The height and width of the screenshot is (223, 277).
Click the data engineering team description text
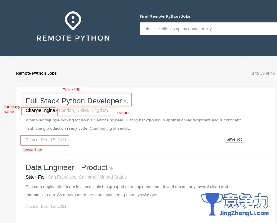coord(127,191)
